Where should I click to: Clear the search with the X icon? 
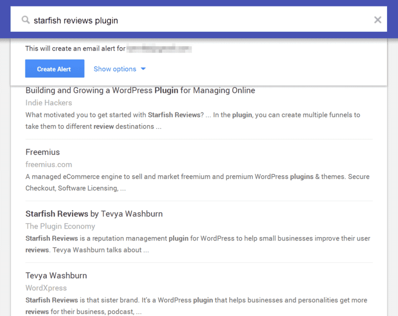pyautogui.click(x=378, y=20)
